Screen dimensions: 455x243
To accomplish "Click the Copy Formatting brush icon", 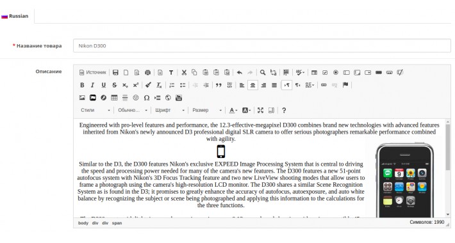I will (x=148, y=85).
